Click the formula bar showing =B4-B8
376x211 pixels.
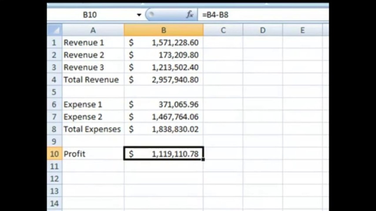pyautogui.click(x=263, y=15)
